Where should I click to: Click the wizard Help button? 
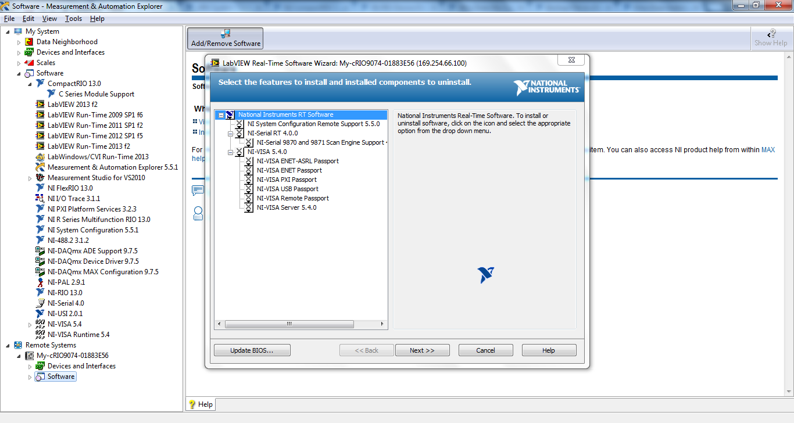[x=549, y=350]
